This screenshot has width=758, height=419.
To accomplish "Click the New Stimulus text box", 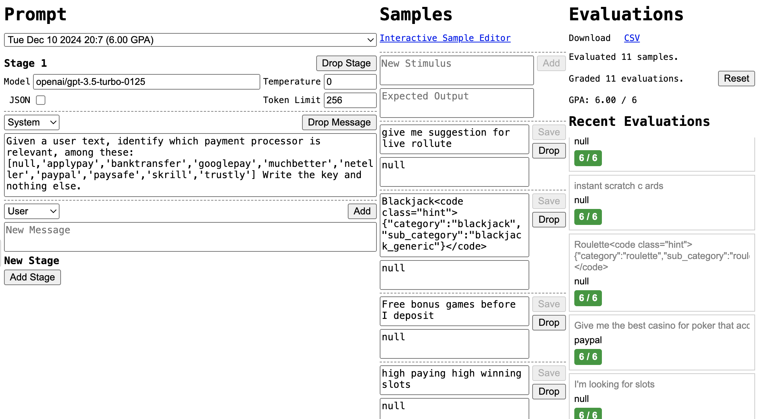I will click(456, 70).
